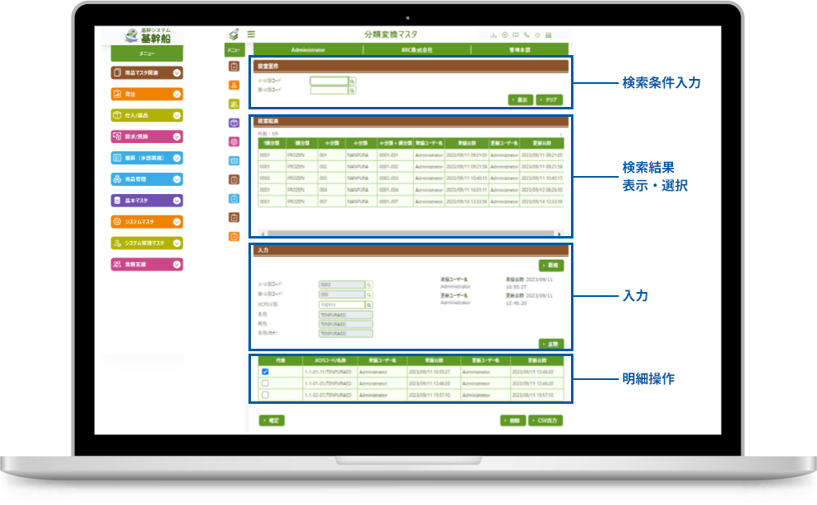Open the 商品管理 sidebar menu item
The width and height of the screenshot is (817, 505).
pos(146,179)
